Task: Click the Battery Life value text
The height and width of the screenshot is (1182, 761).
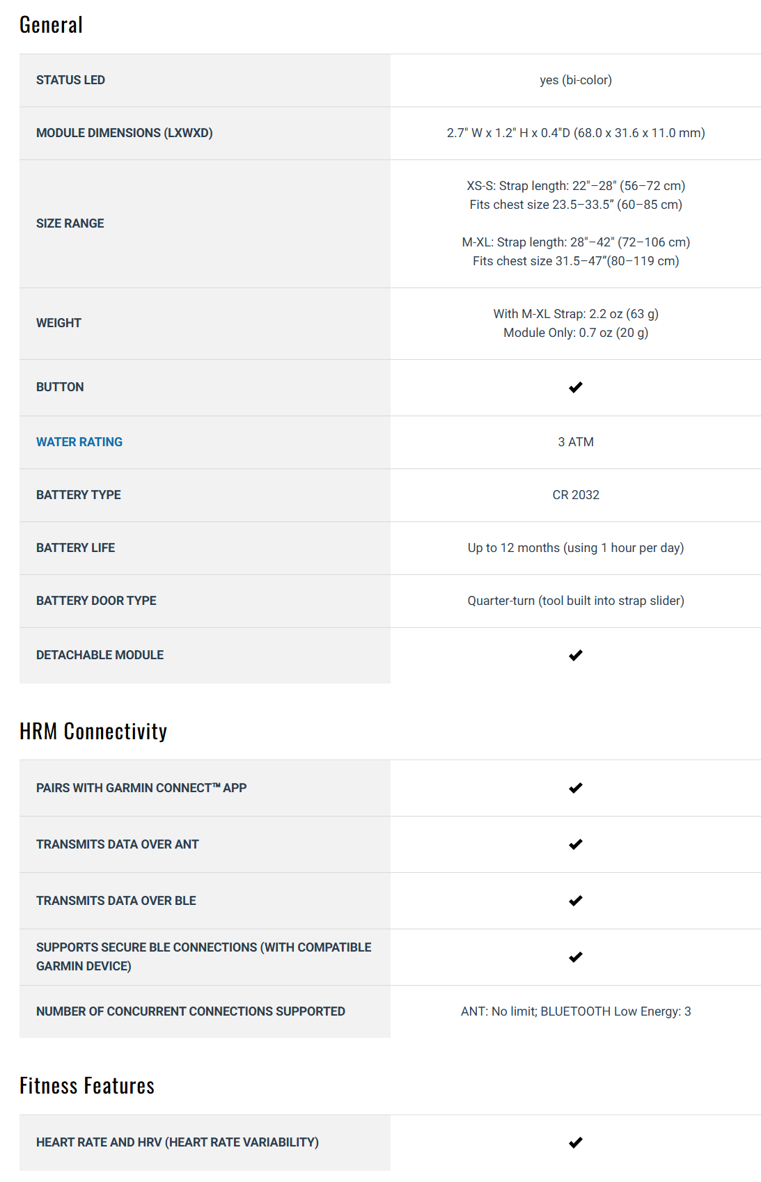Action: tap(575, 548)
